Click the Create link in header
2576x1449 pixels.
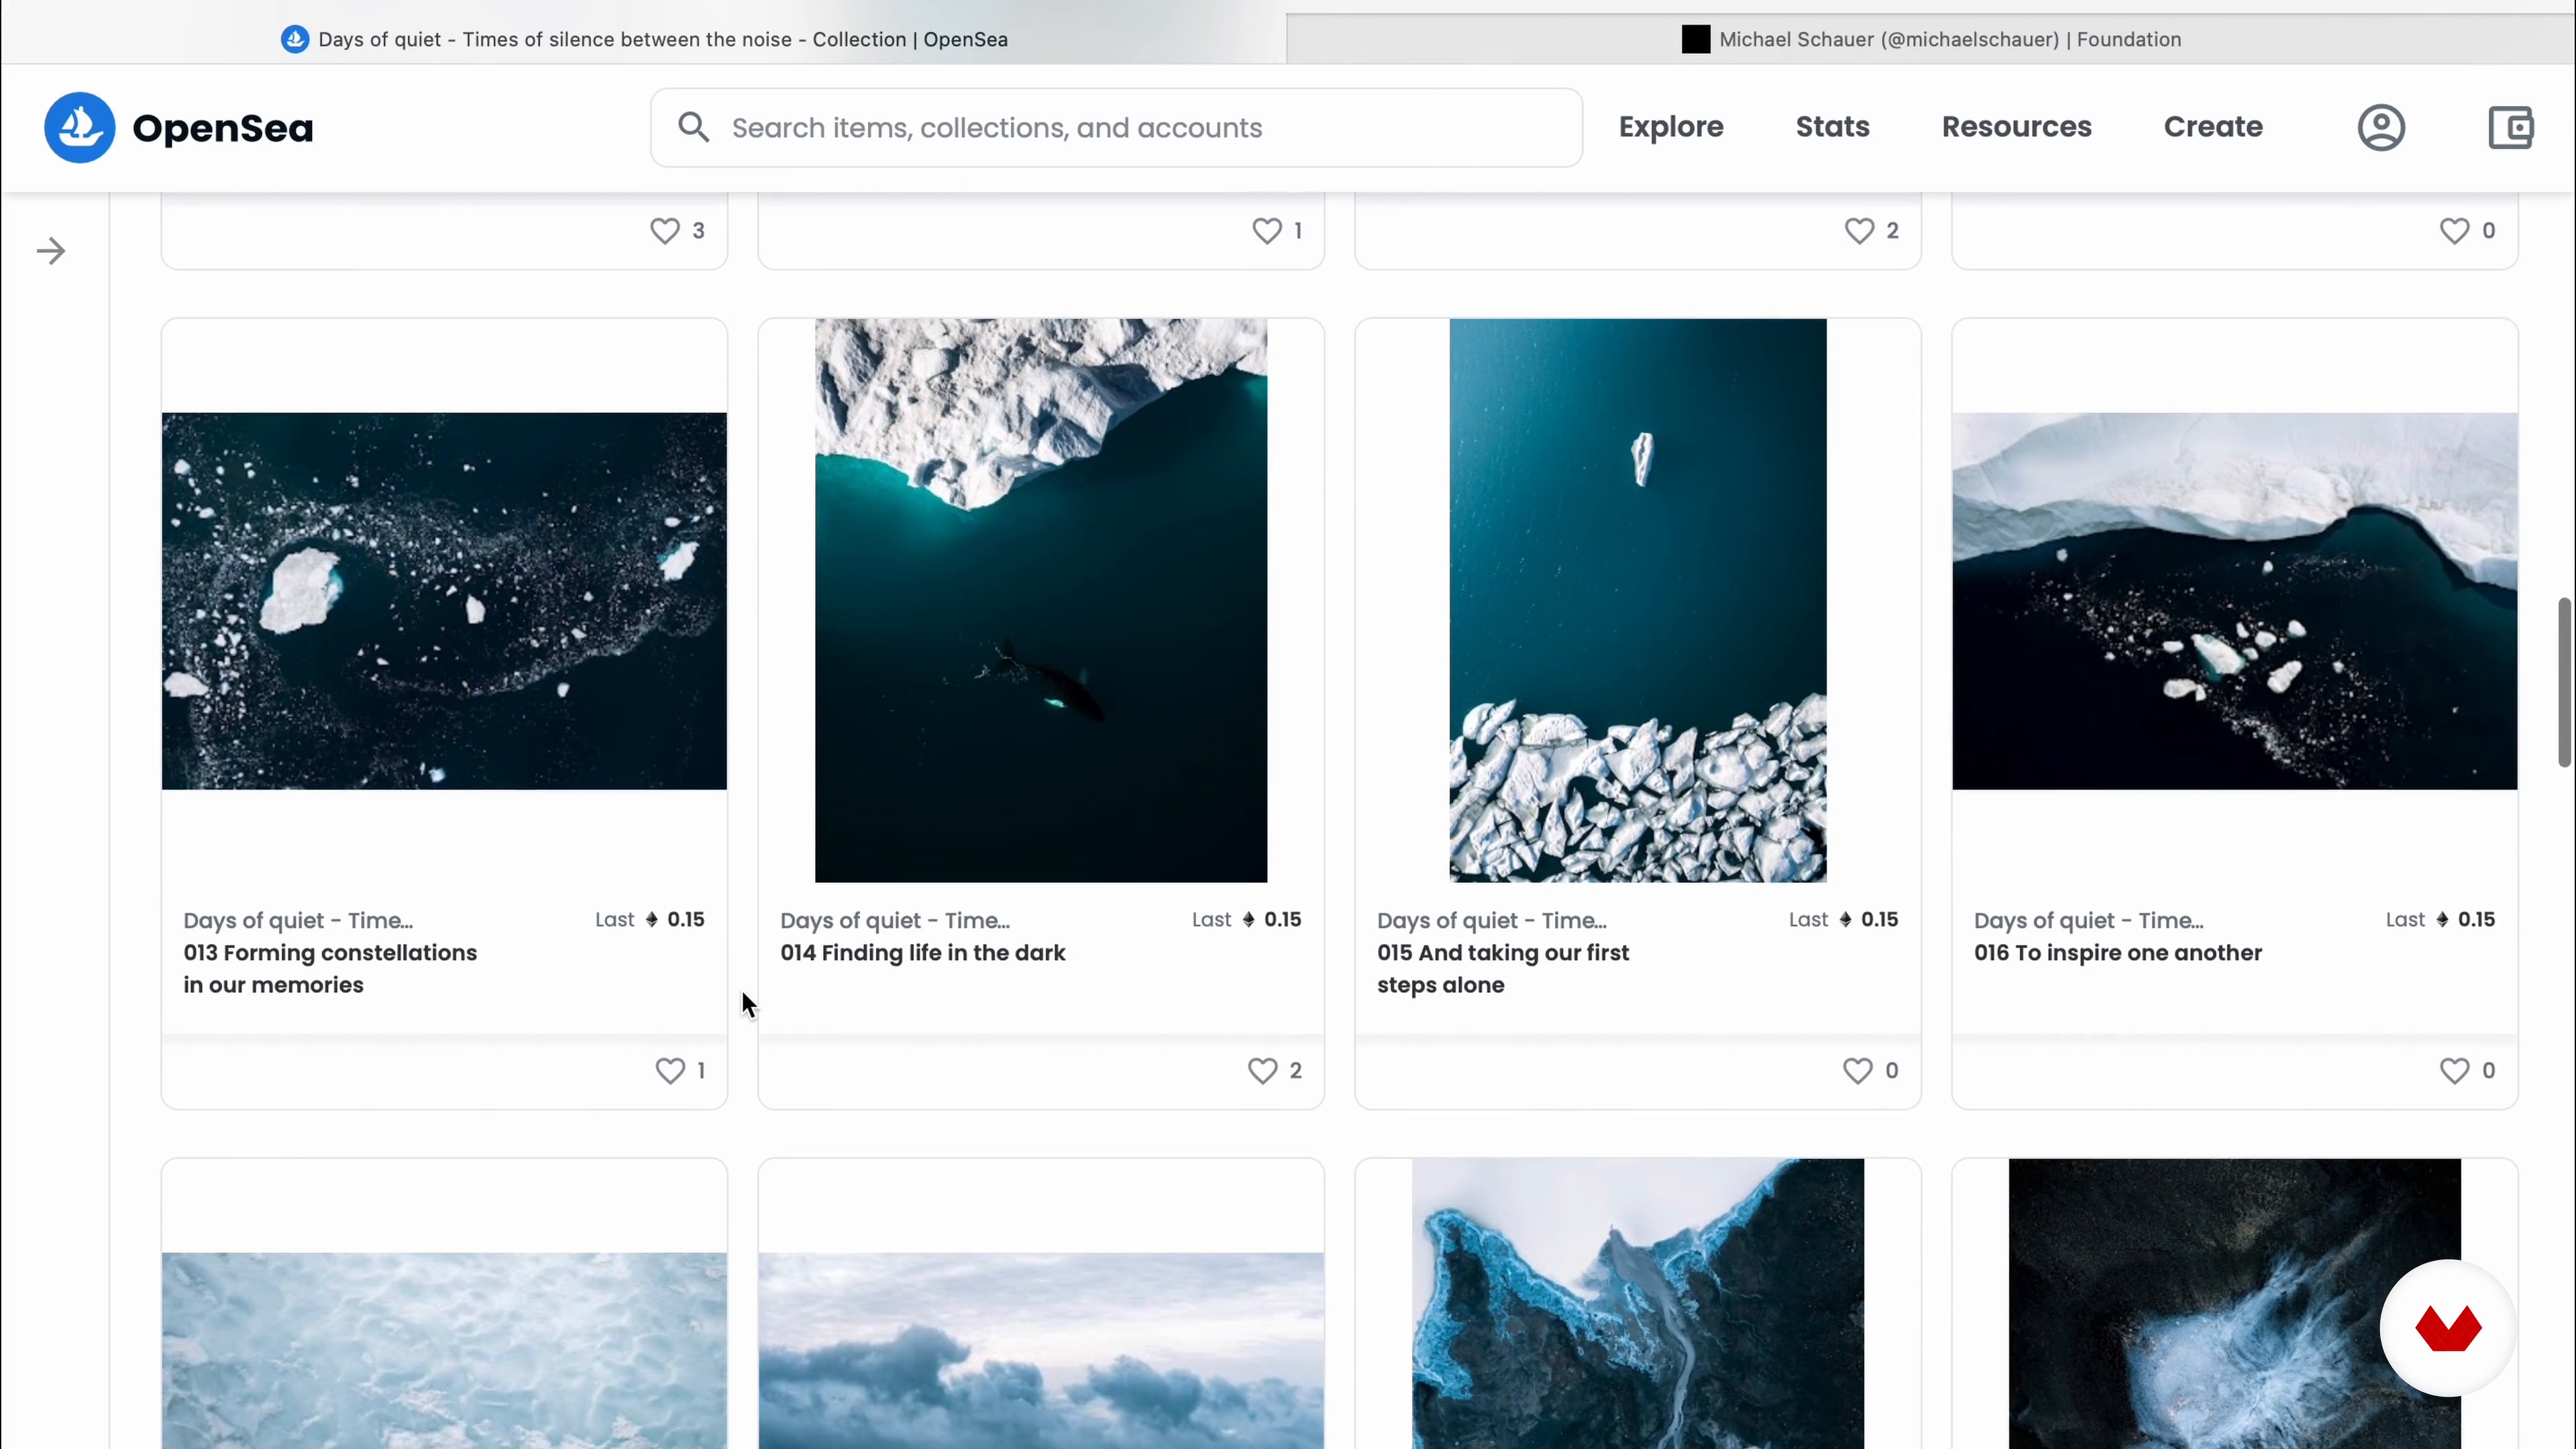(2213, 127)
